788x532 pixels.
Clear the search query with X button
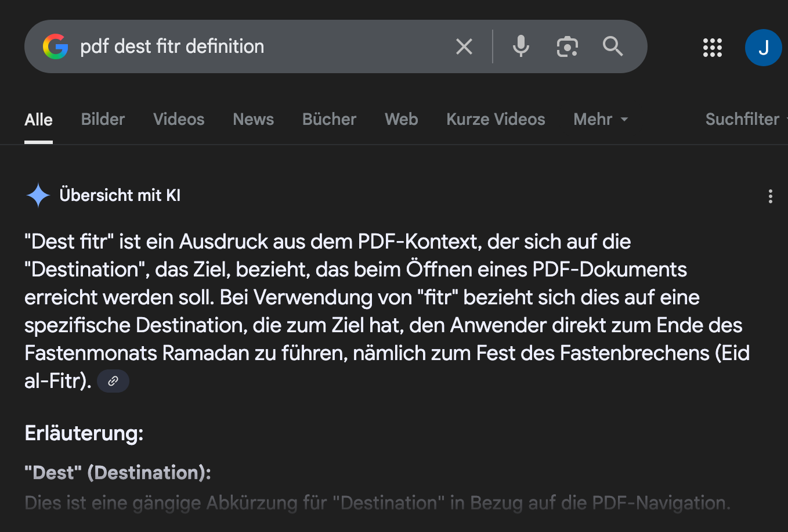[464, 46]
